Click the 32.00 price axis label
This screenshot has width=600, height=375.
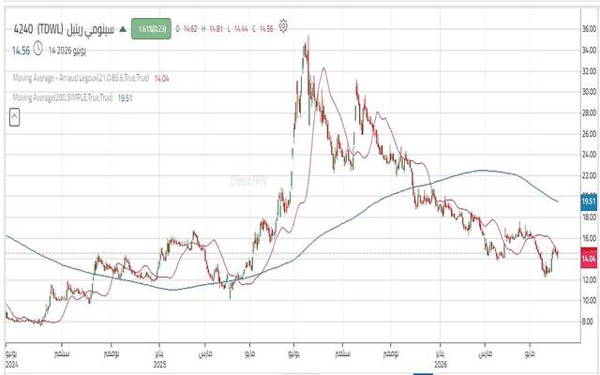(589, 71)
